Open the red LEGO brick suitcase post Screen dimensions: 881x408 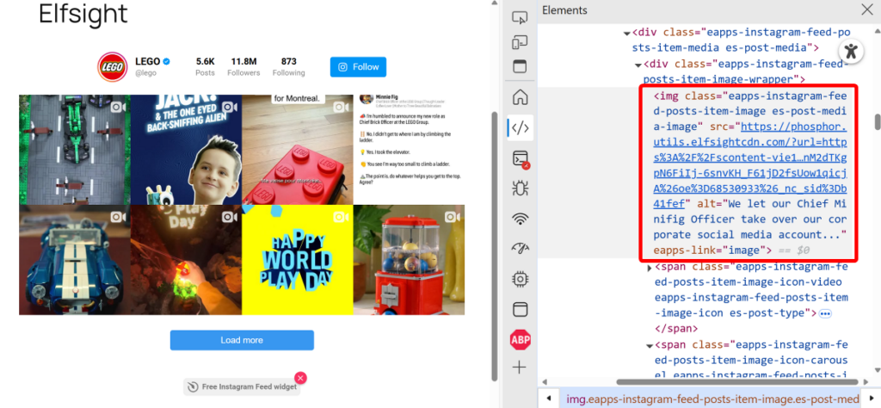(x=298, y=150)
